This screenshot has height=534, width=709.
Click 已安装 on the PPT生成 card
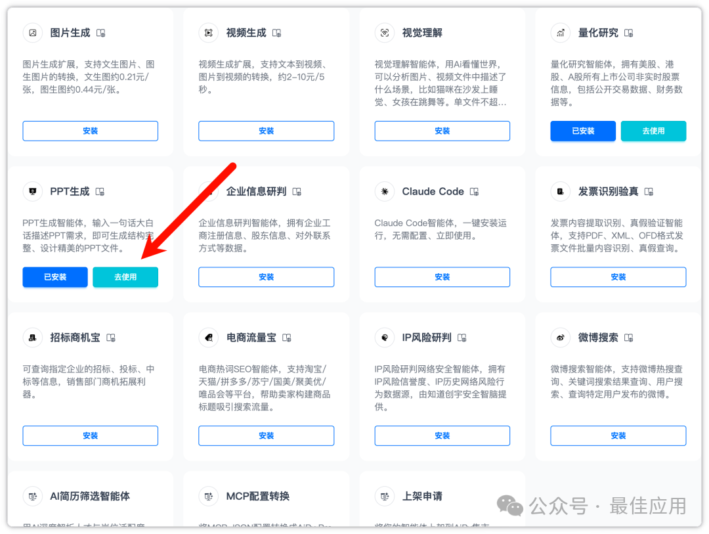pyautogui.click(x=55, y=277)
